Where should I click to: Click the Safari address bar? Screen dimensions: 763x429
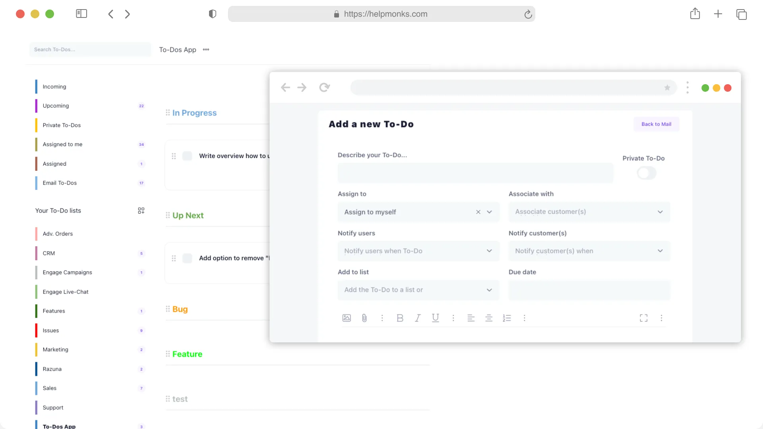tap(381, 14)
